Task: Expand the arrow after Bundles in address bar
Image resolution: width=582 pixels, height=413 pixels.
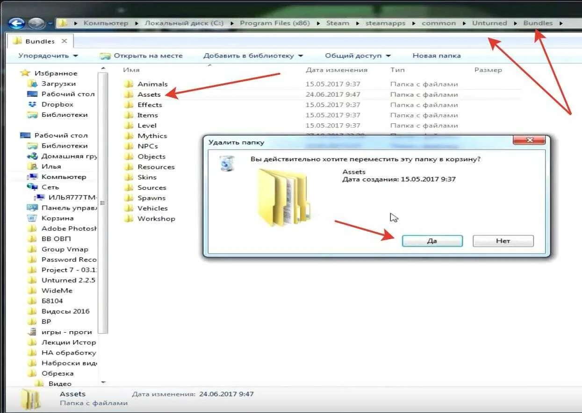Action: (561, 23)
